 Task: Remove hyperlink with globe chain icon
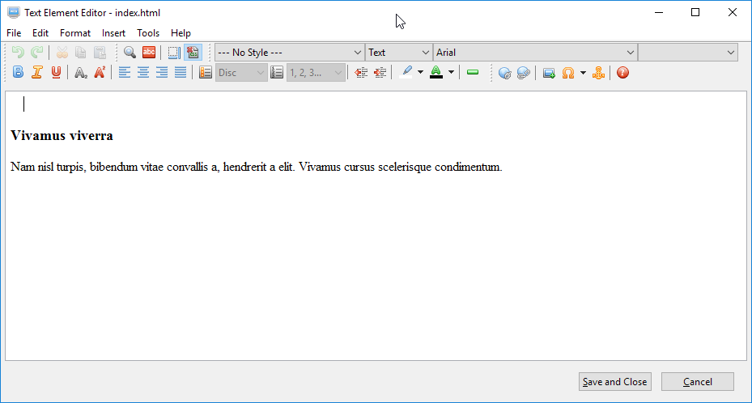pyautogui.click(x=523, y=73)
